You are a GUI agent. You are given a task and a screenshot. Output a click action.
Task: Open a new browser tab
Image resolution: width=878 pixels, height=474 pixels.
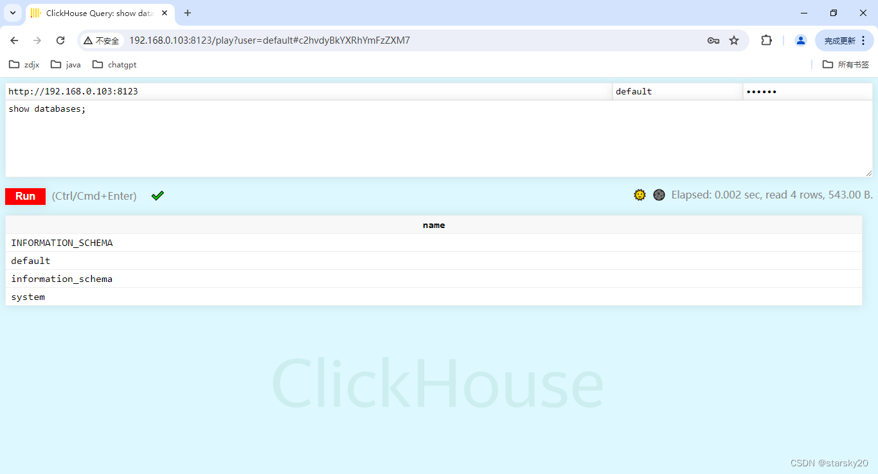pyautogui.click(x=188, y=13)
